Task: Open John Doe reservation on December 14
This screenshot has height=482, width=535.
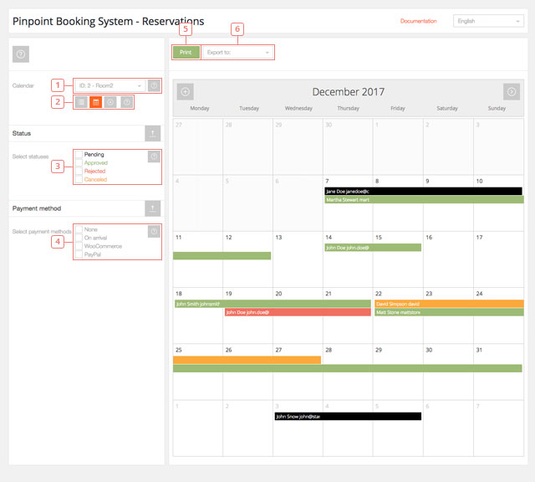Action: [373, 248]
